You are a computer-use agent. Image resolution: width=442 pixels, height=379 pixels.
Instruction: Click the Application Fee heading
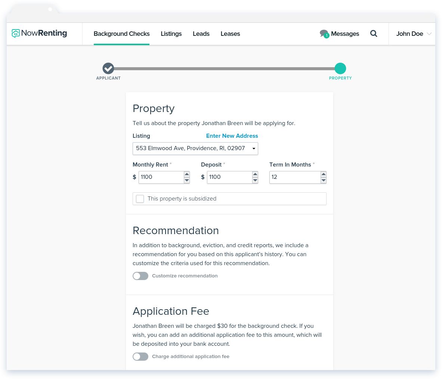pyautogui.click(x=171, y=311)
